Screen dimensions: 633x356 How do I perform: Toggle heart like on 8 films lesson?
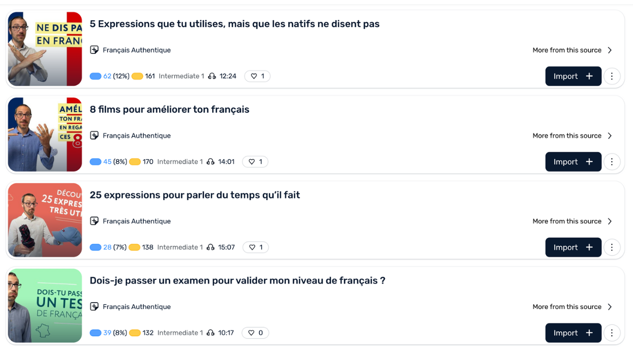pyautogui.click(x=255, y=162)
